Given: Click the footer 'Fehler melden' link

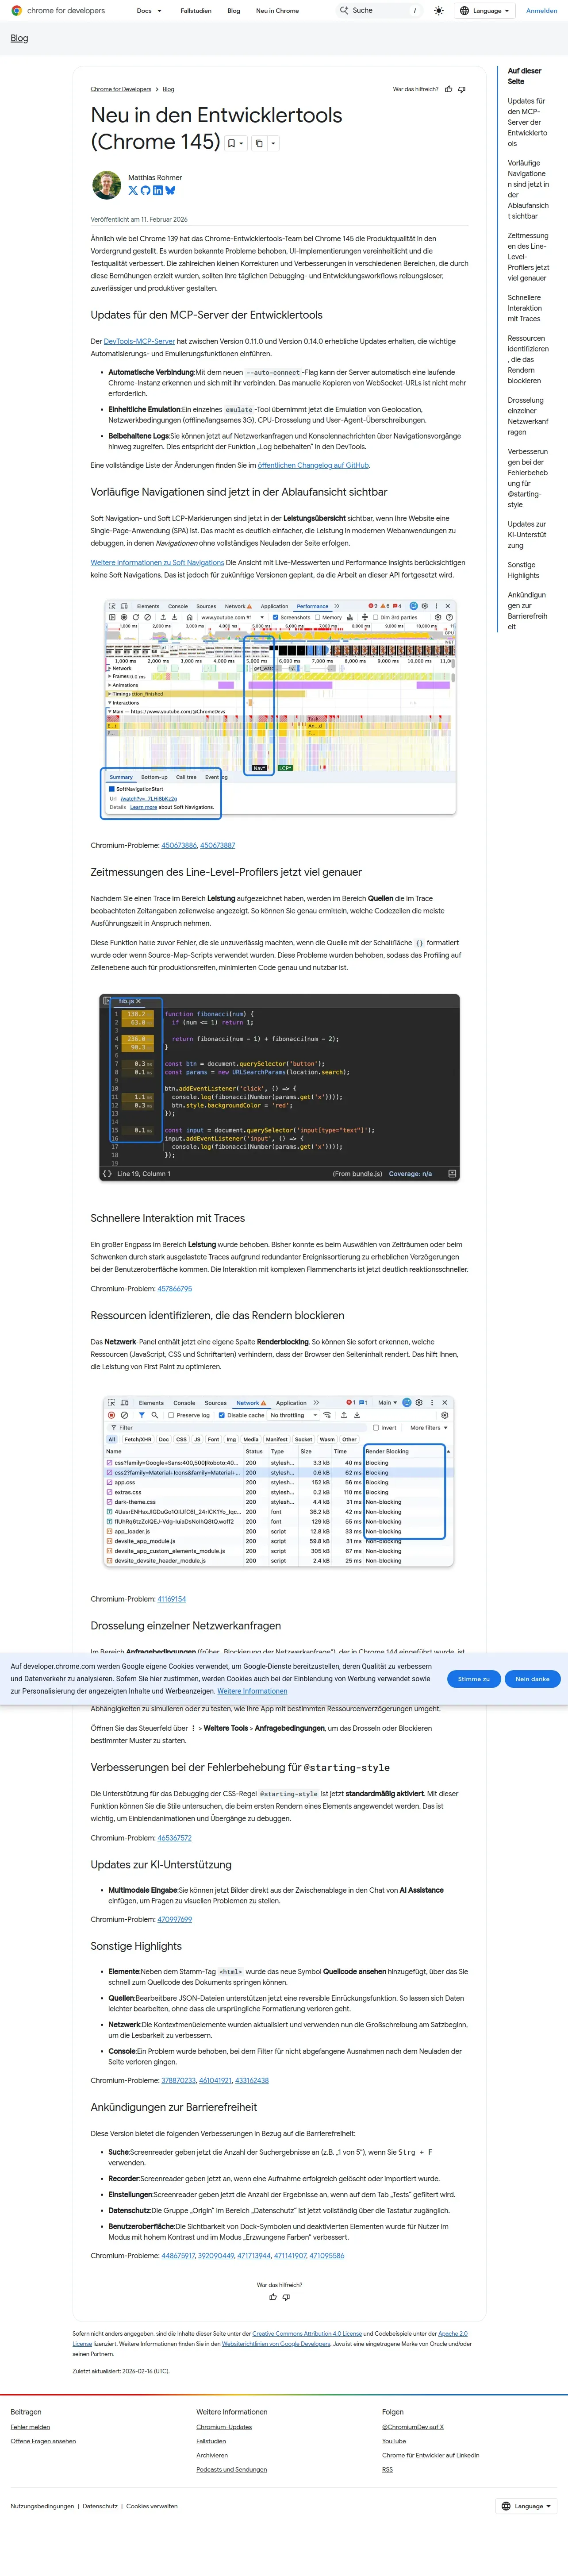Looking at the screenshot, I should tap(30, 2427).
